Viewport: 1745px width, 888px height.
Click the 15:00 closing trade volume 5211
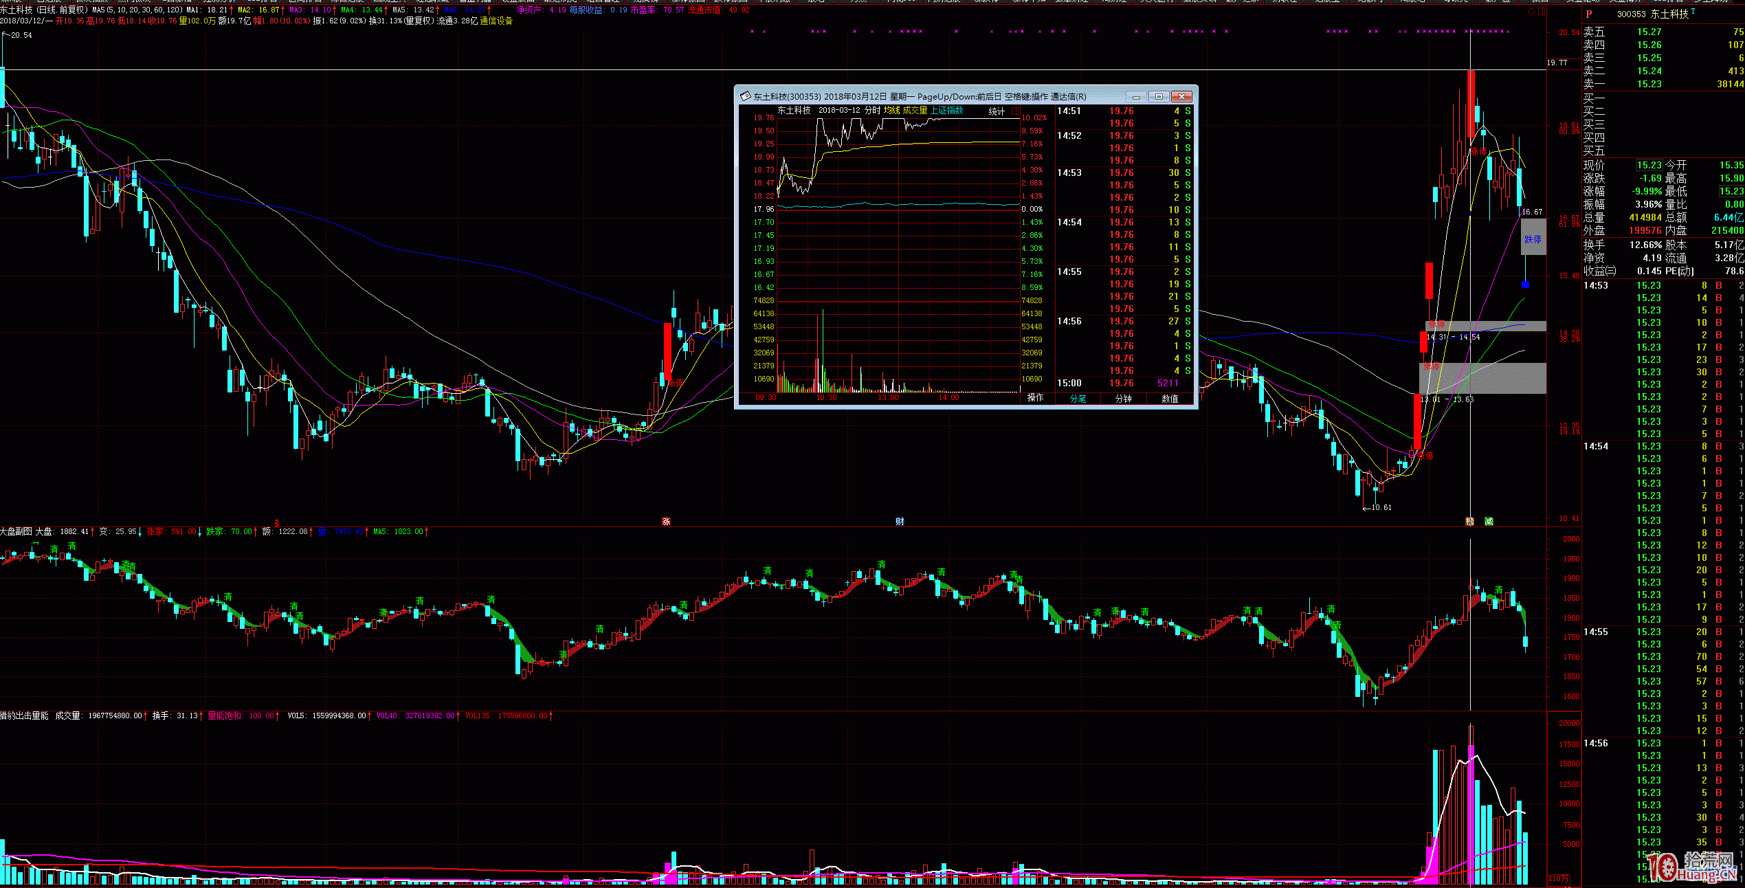pos(1168,384)
